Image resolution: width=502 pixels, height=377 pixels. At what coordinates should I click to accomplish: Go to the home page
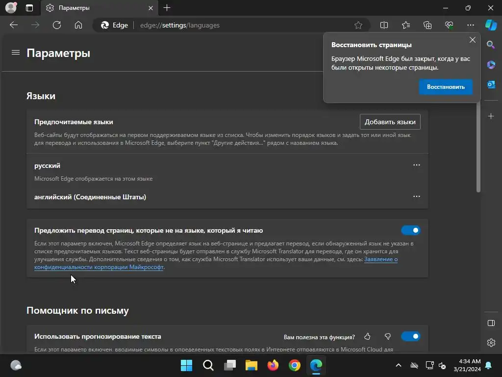(78, 25)
